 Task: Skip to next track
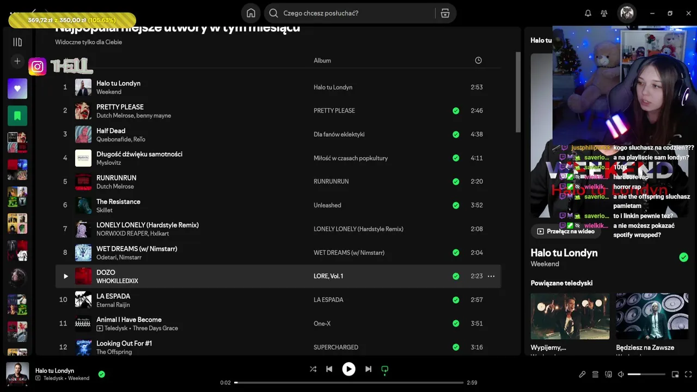tap(368, 369)
